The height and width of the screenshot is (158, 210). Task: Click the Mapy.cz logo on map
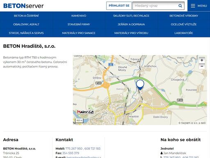[85, 112]
